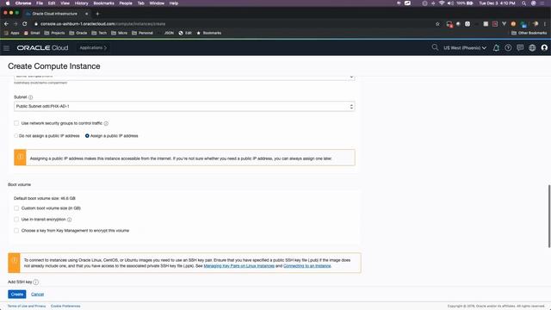Screen dimensions: 551x310
Task: Reload the page with refresh icon
Action: click(25, 24)
